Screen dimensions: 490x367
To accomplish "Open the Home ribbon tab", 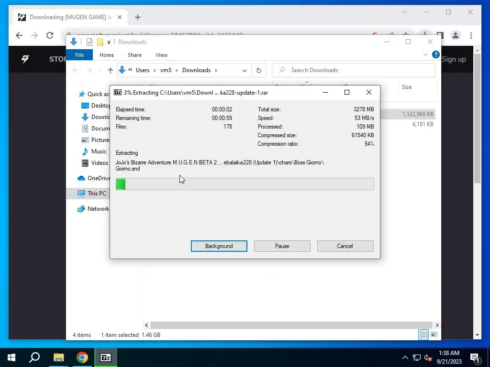I will coord(107,55).
